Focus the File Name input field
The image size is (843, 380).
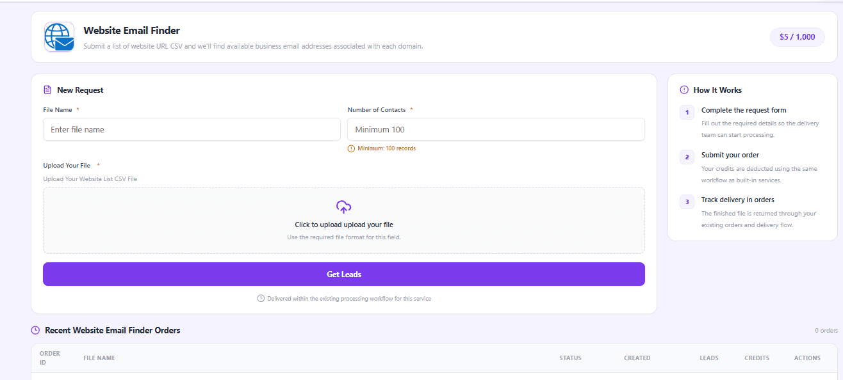click(192, 129)
